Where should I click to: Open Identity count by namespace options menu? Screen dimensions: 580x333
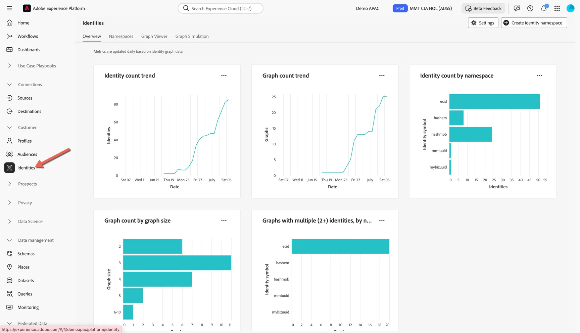[x=539, y=76]
